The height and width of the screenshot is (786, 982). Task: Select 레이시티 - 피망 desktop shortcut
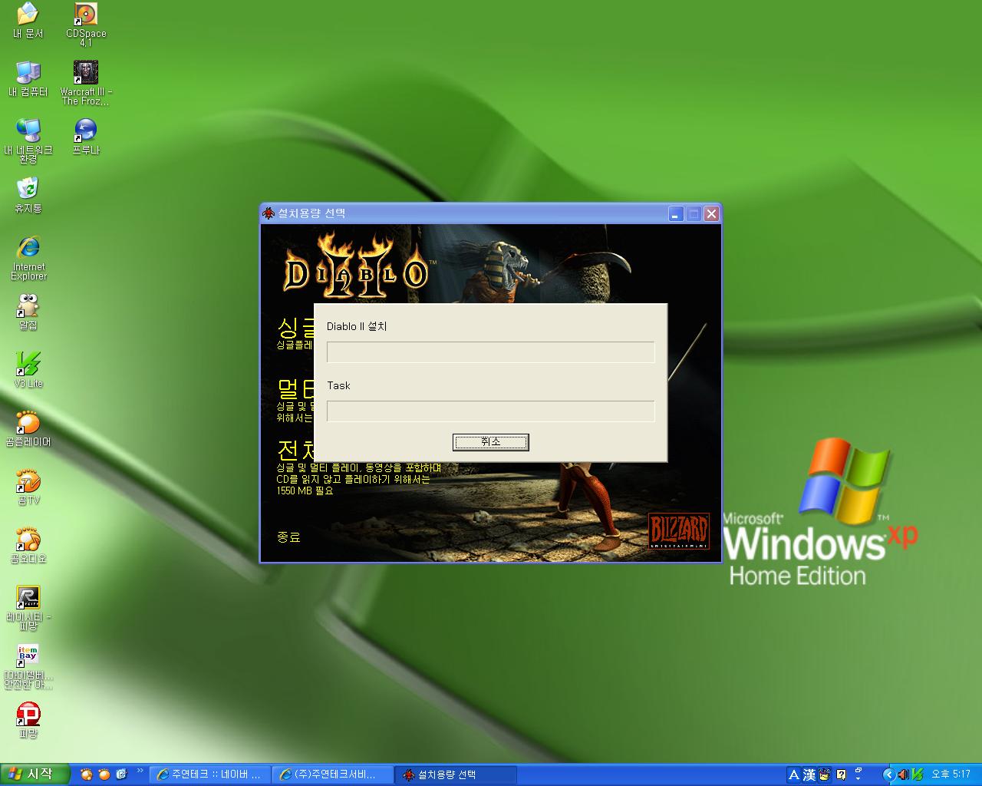coord(28,608)
